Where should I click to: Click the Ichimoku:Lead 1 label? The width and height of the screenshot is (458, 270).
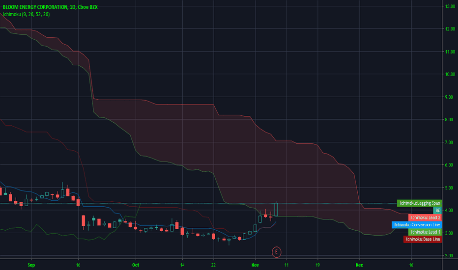[x=425, y=232]
